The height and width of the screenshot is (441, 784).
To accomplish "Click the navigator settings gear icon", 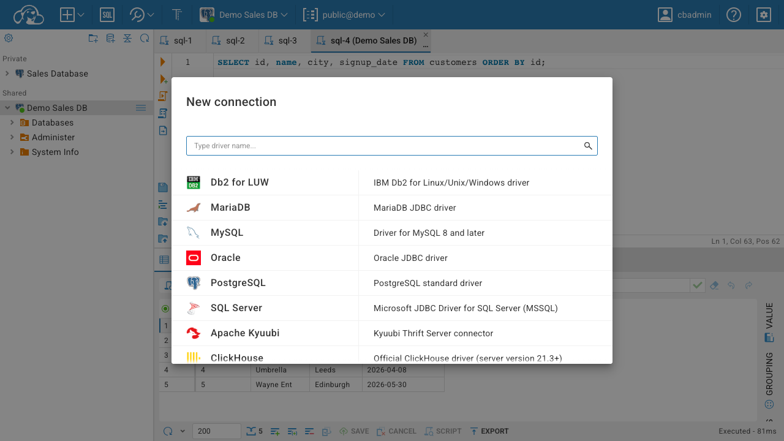I will click(x=9, y=38).
